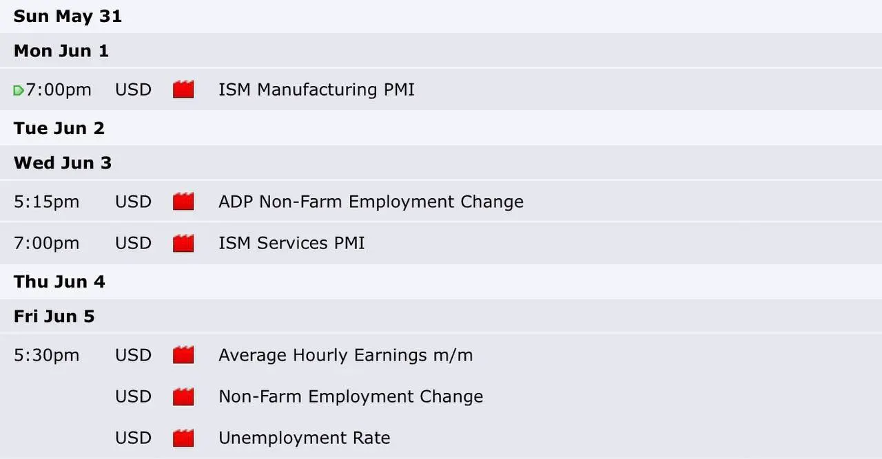882x459 pixels.
Task: Open Non-Farm Employment Change event
Action: (x=351, y=396)
